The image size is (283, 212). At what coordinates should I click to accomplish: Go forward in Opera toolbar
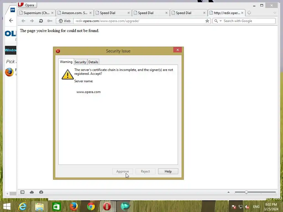click(32, 21)
